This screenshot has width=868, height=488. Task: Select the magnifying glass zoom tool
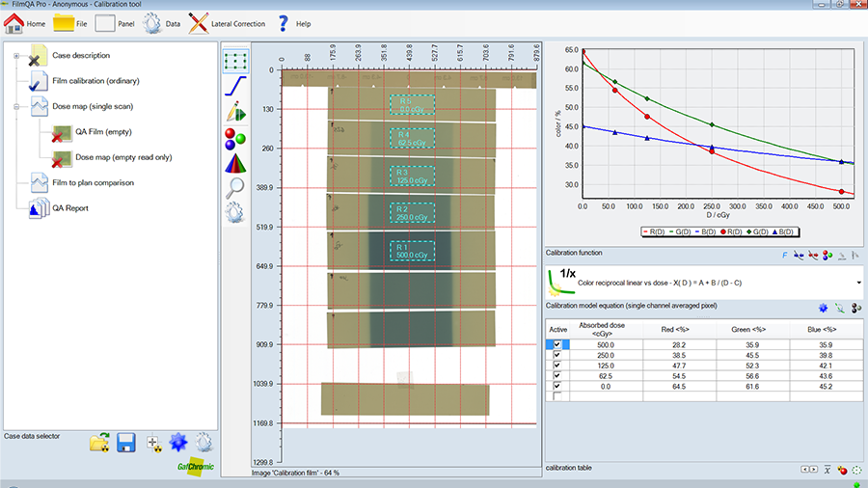[x=235, y=188]
